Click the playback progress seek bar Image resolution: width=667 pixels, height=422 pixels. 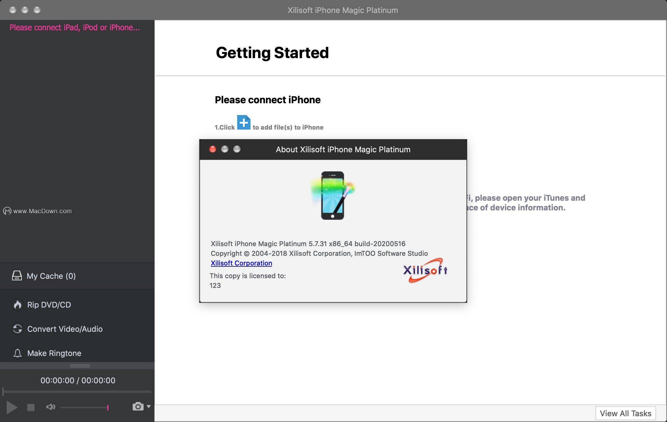point(77,392)
